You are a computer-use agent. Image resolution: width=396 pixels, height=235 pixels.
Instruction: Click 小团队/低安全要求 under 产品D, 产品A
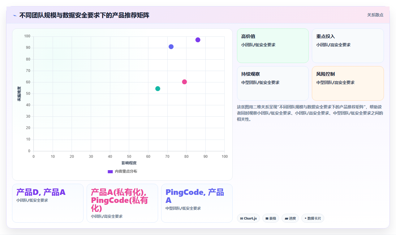(32, 200)
